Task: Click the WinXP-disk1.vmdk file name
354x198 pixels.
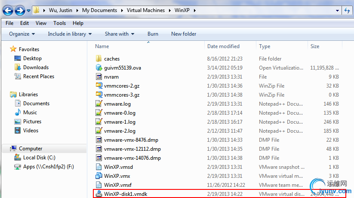Action: (x=126, y=194)
